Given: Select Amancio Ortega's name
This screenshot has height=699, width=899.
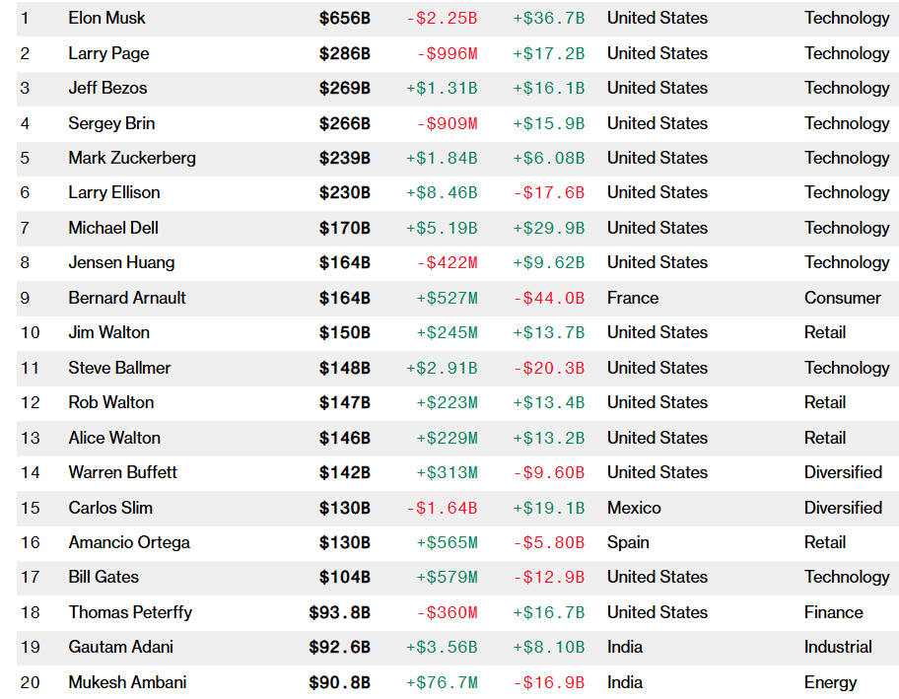Looking at the screenshot, I should [x=129, y=542].
